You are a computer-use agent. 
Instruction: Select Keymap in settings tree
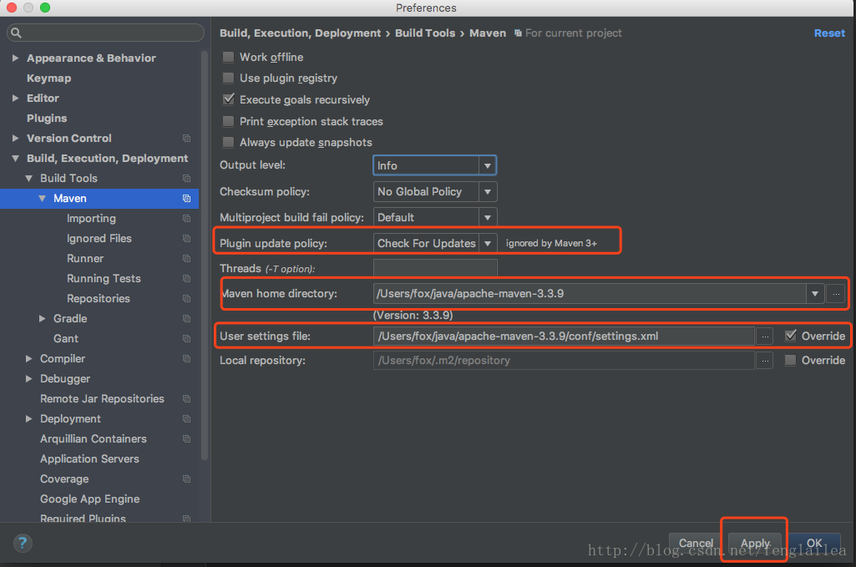49,78
